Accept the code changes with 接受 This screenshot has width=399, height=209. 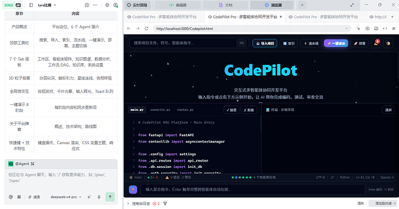pyautogui.click(x=231, y=110)
